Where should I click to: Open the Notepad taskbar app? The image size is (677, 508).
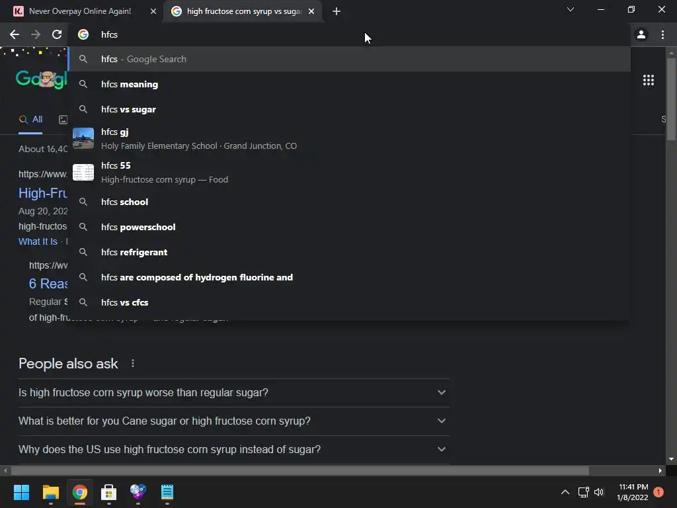coord(167,492)
